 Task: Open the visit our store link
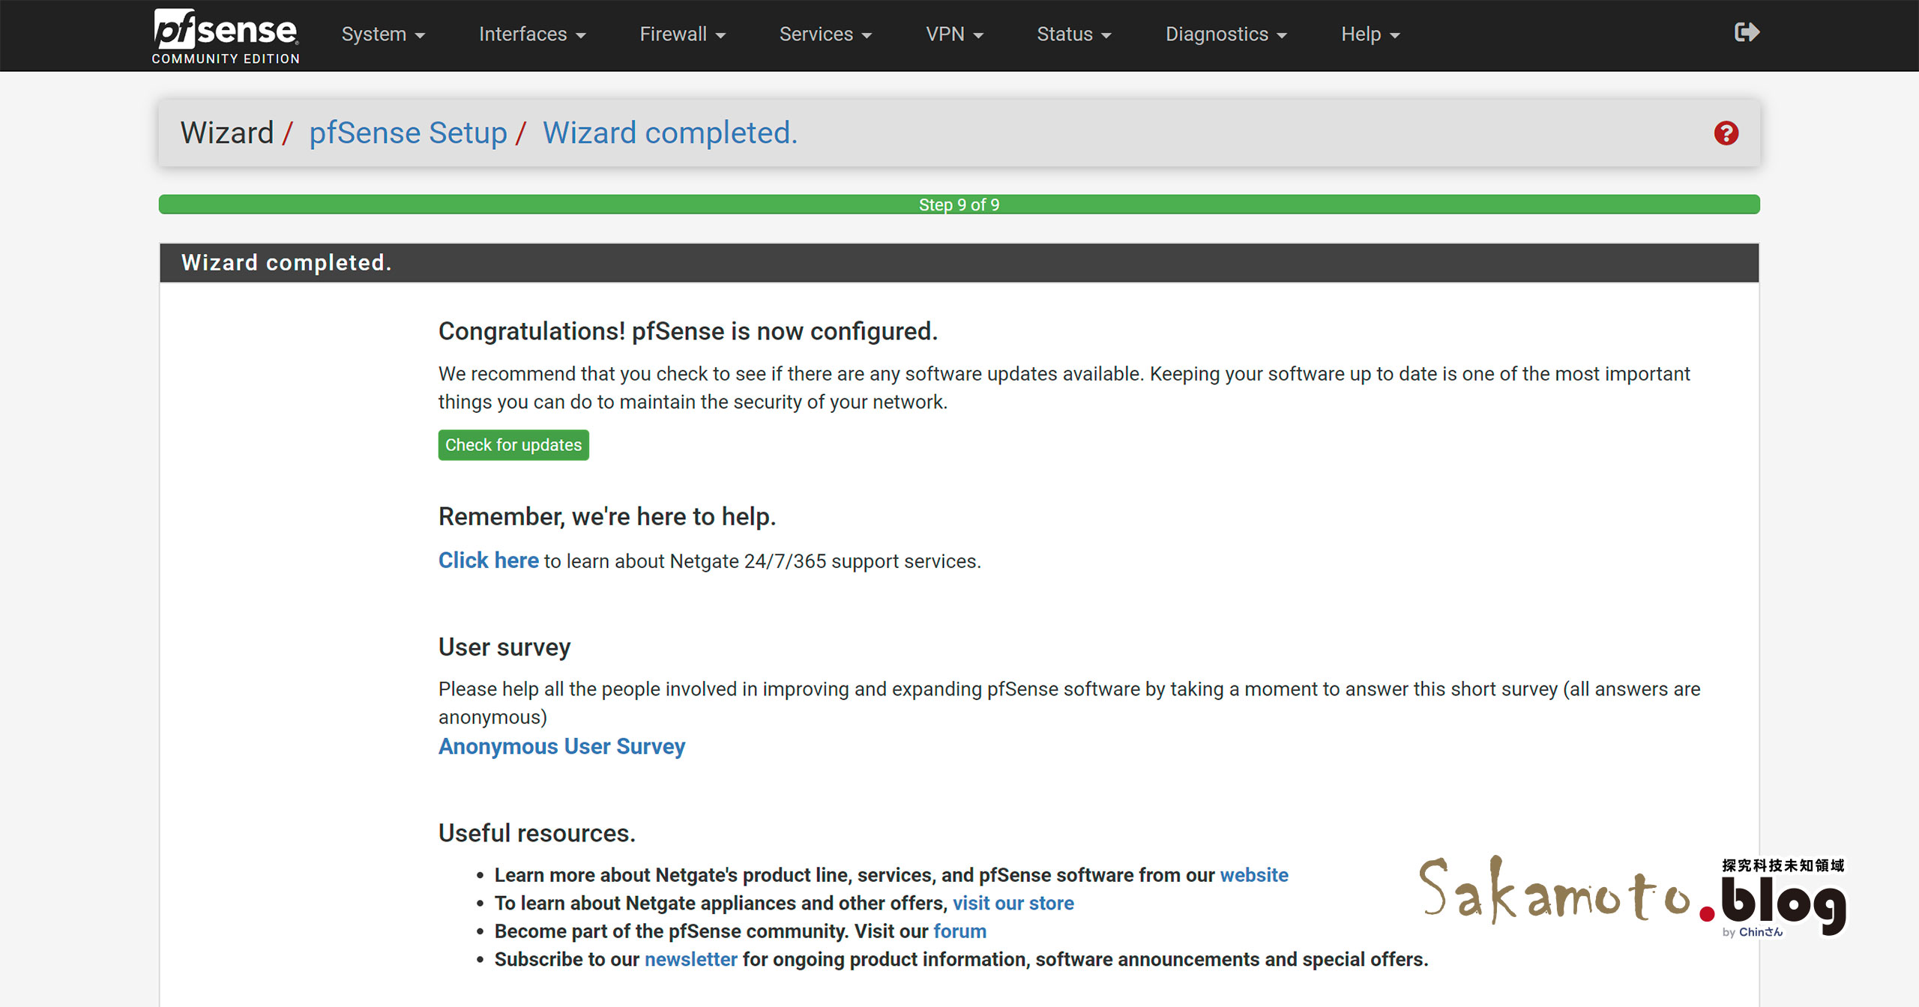pos(1013,903)
